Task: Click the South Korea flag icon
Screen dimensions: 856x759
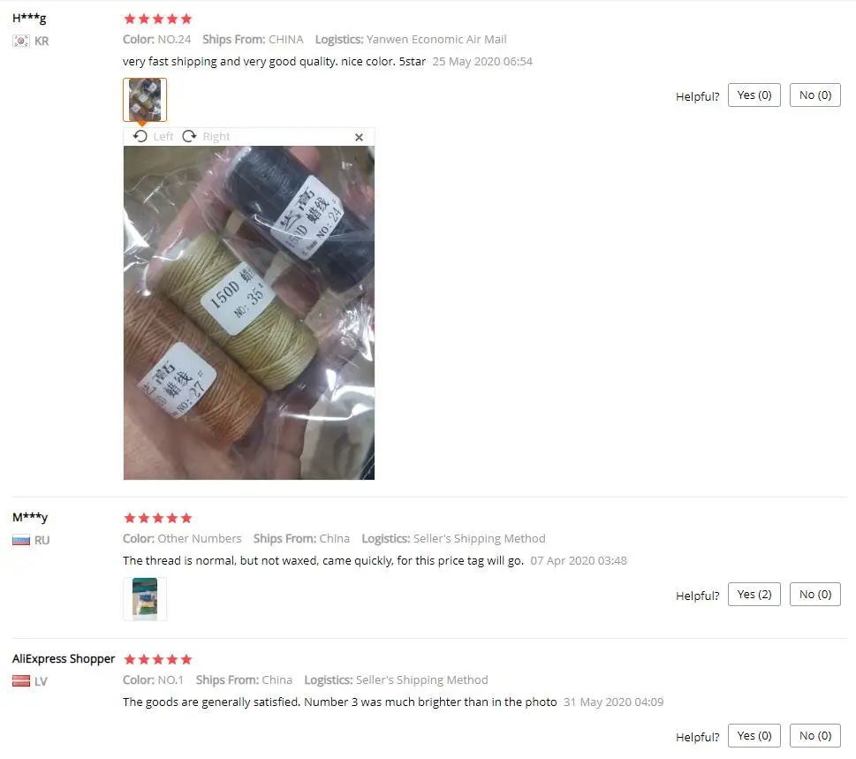Action: coord(21,41)
